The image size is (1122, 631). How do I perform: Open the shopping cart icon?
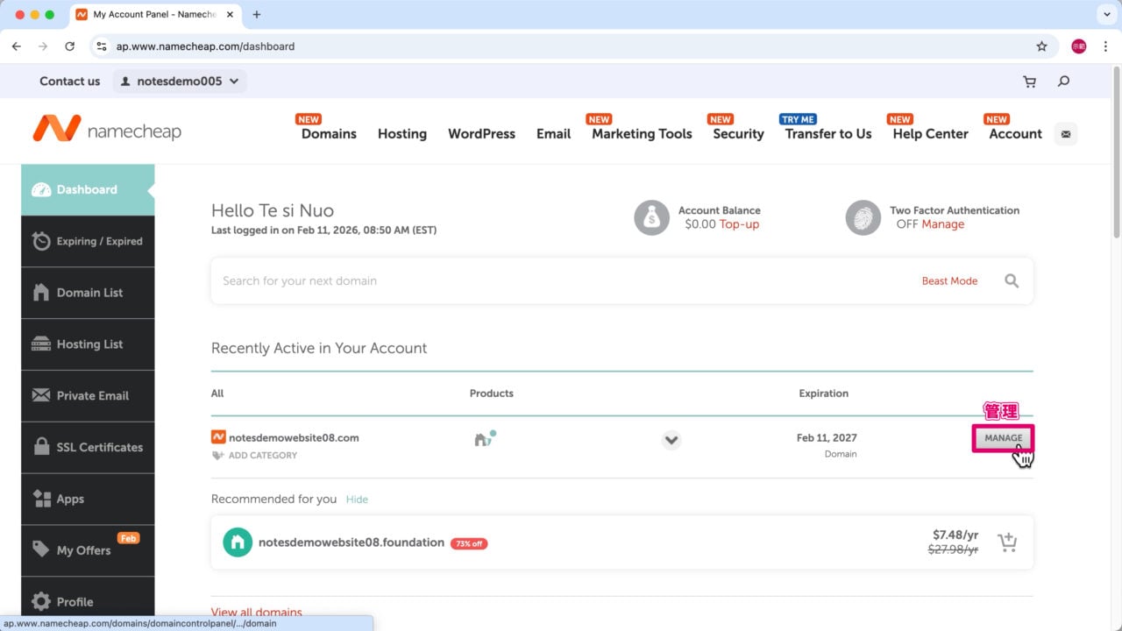pyautogui.click(x=1029, y=81)
